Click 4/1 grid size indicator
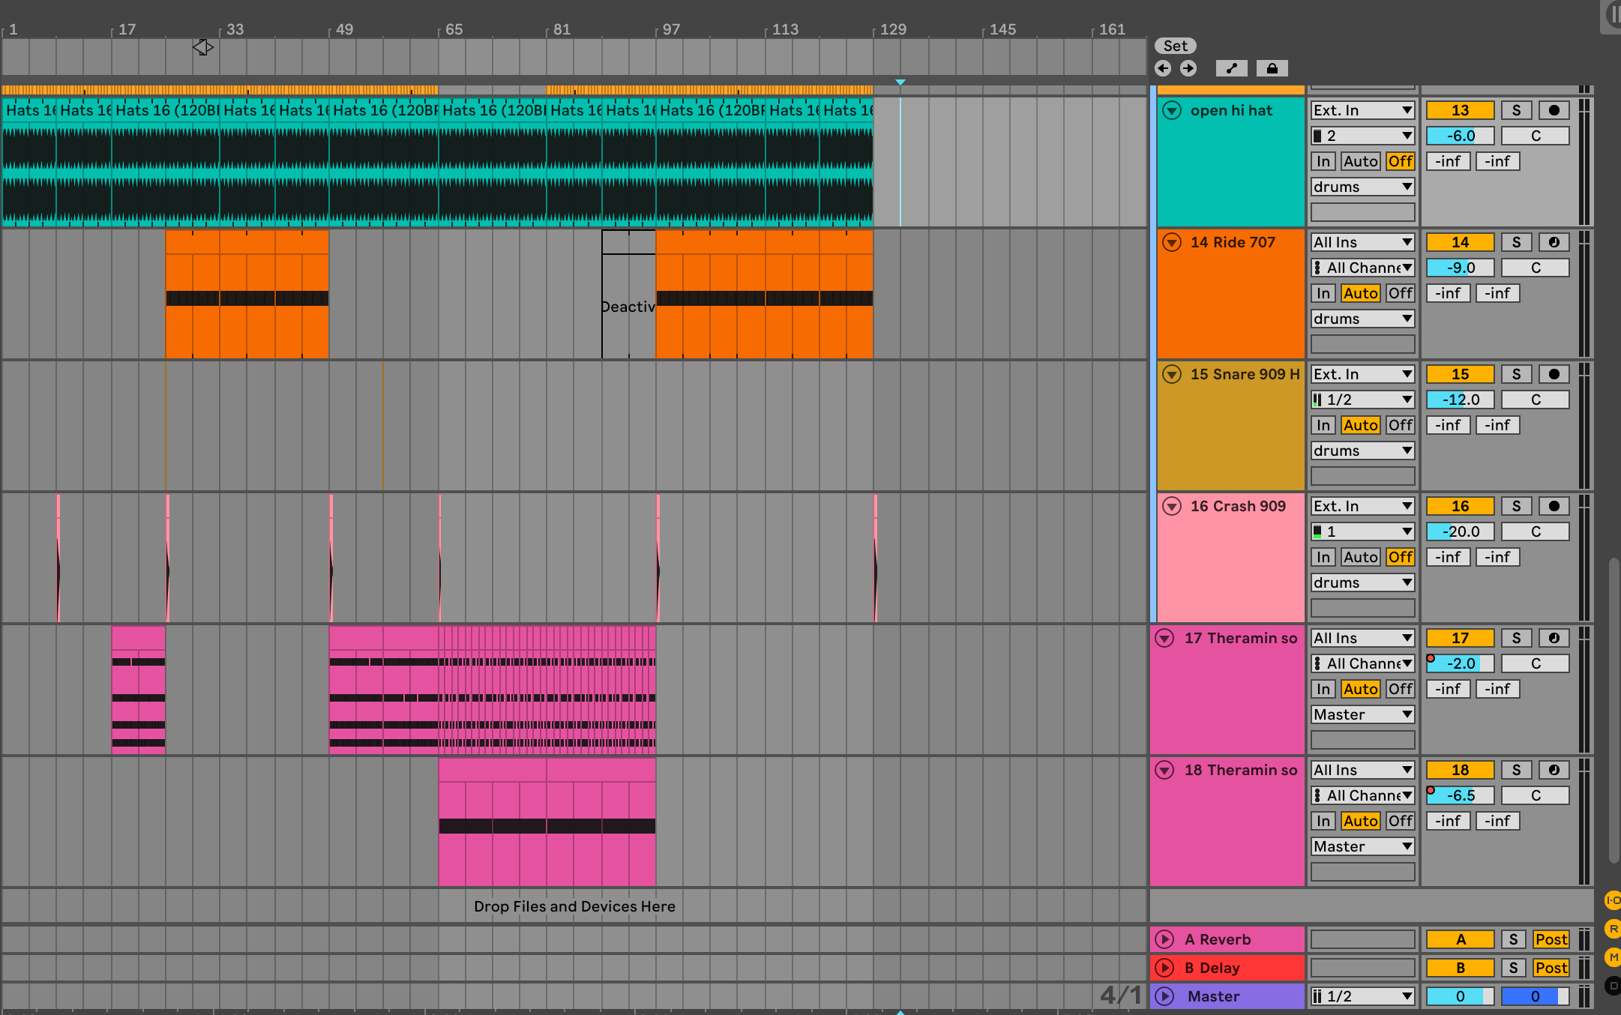 (1120, 995)
